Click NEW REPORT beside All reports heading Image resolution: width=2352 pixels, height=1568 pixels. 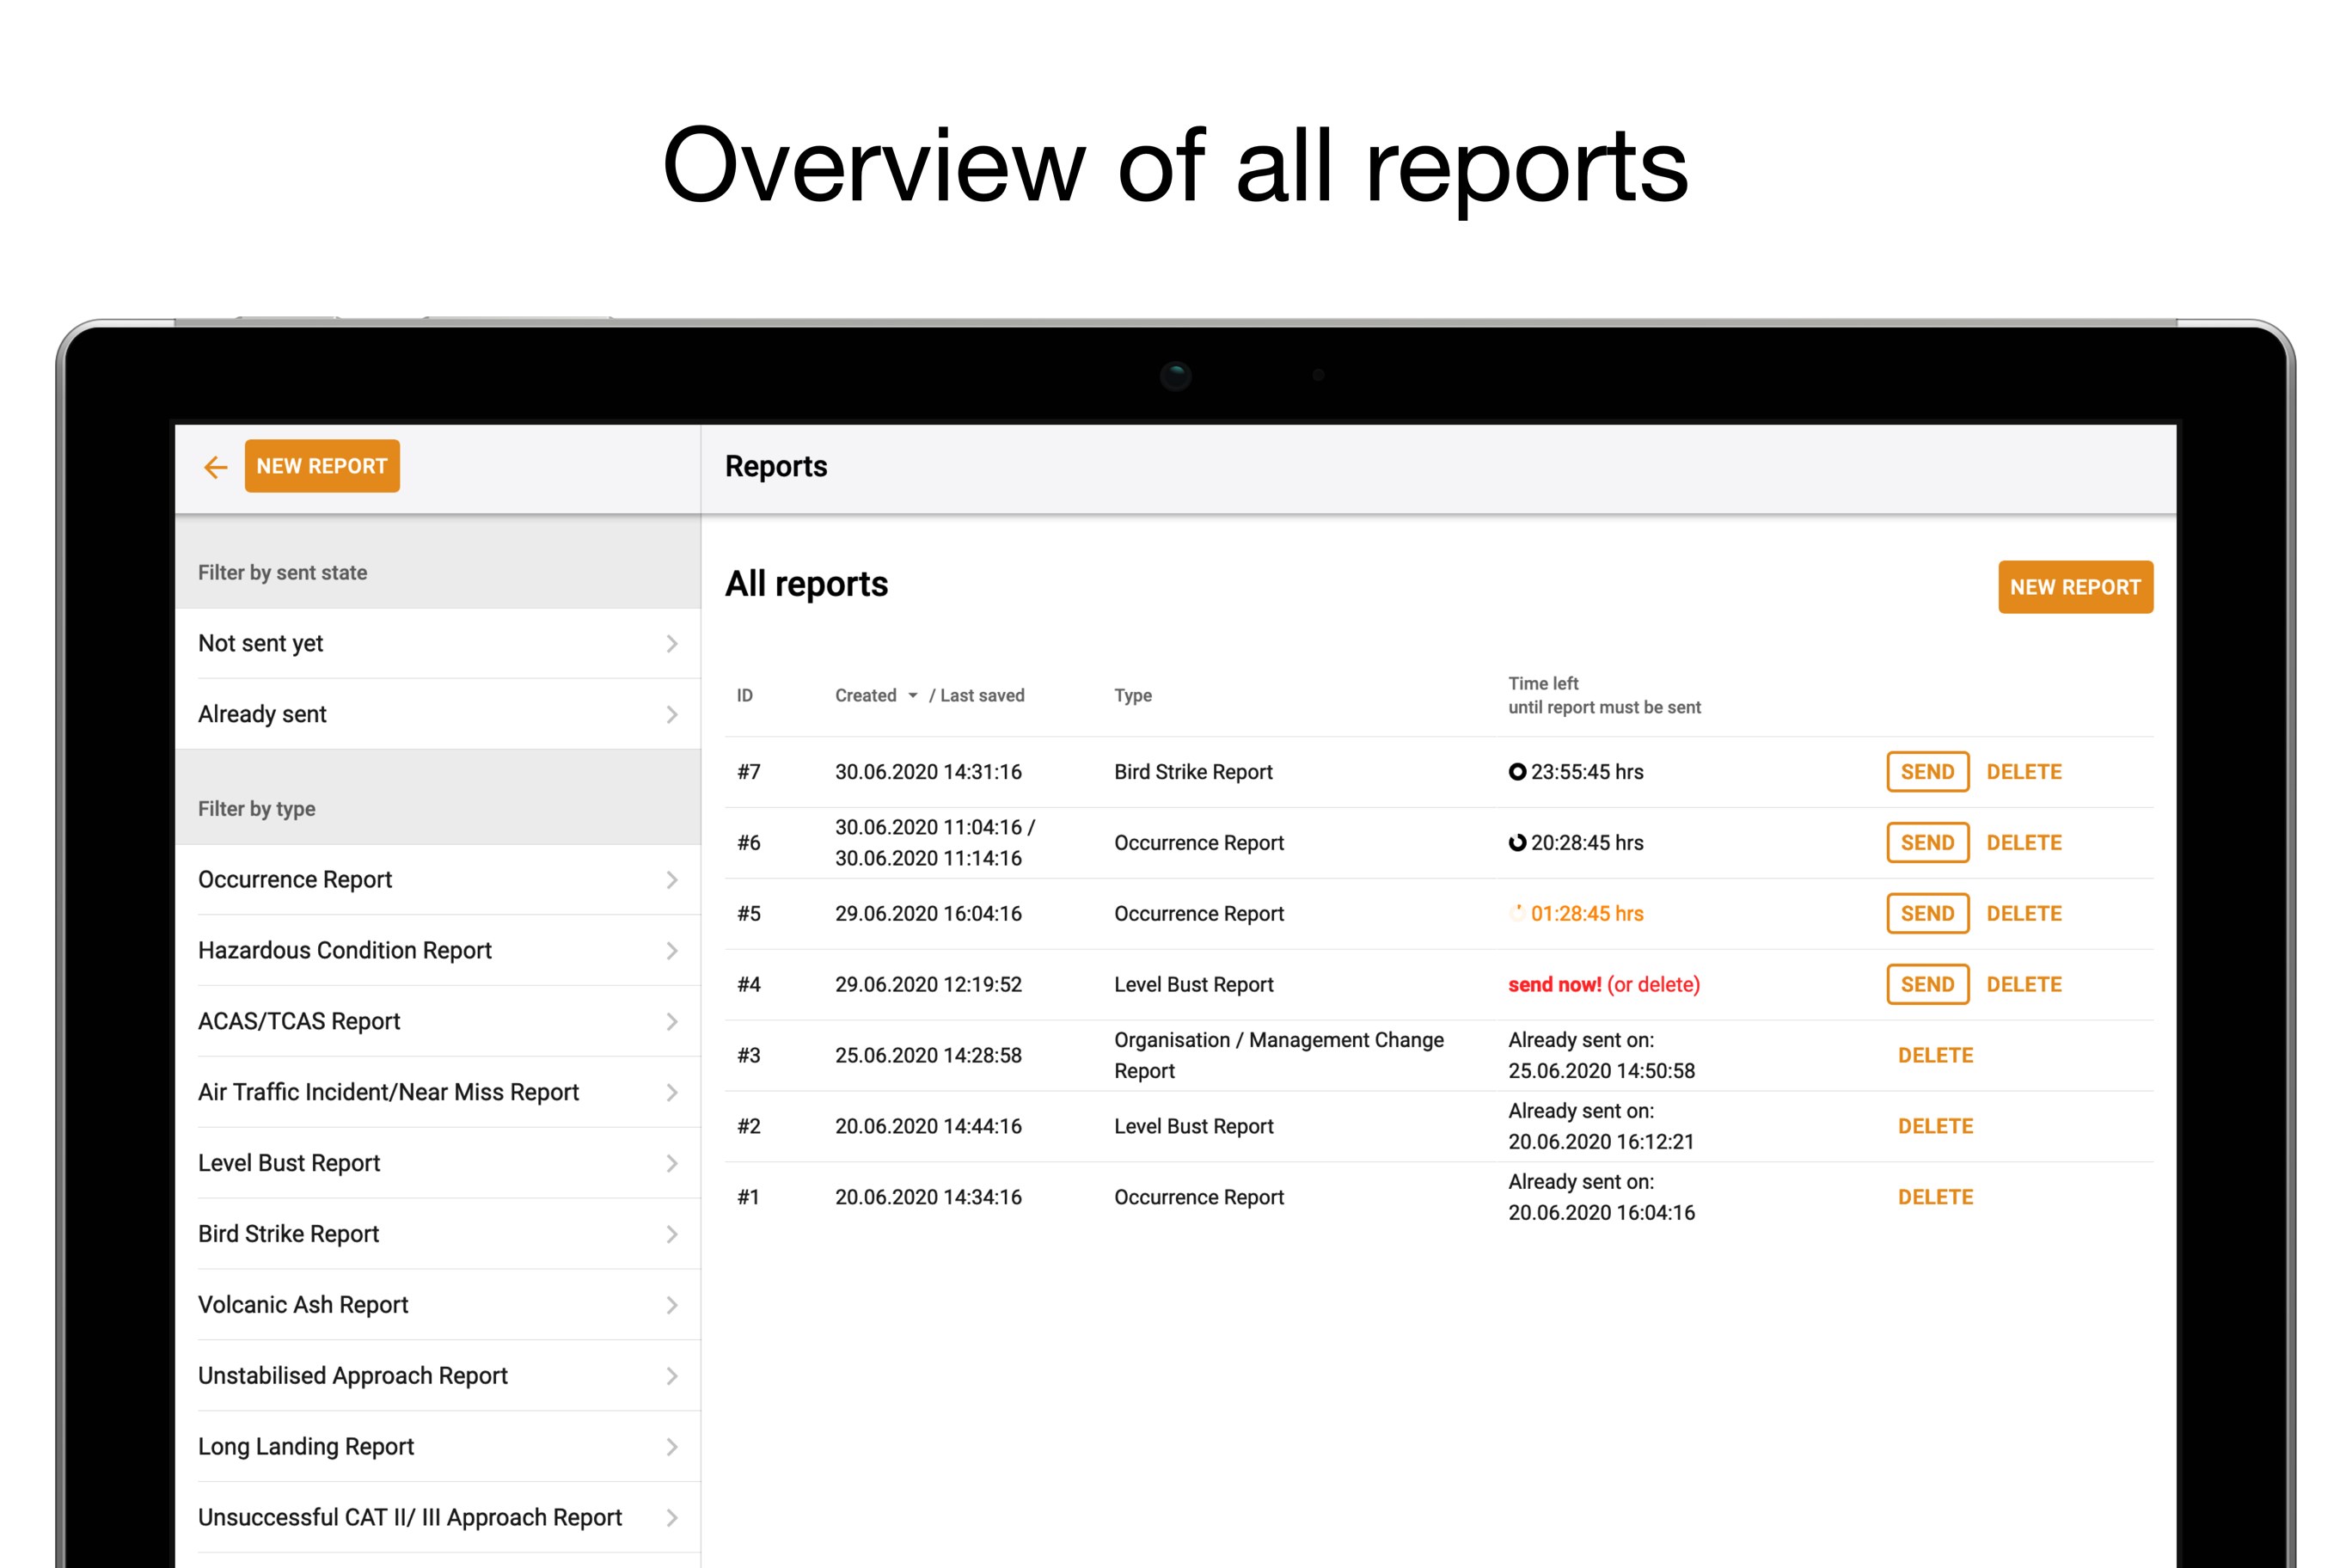tap(2074, 588)
